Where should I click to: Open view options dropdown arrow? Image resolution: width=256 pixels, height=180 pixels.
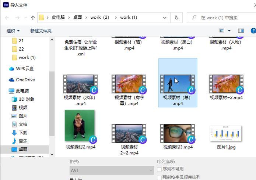coord(229,30)
